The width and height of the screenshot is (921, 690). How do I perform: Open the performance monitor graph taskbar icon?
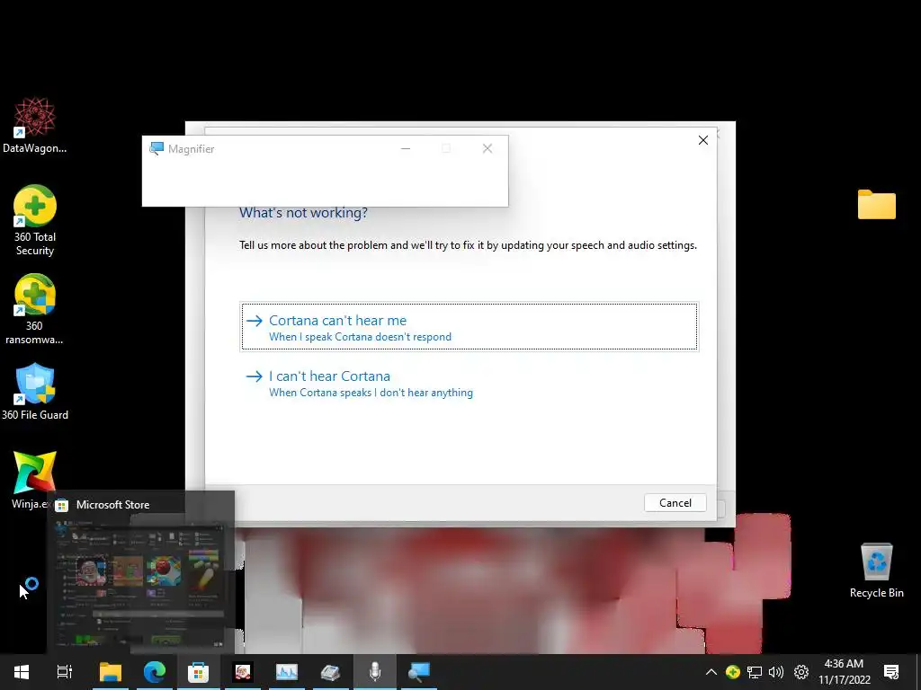(x=287, y=672)
